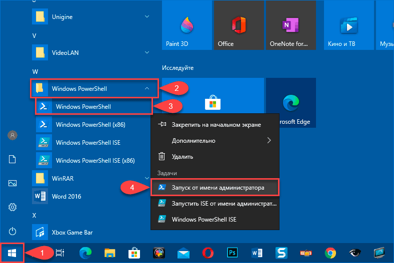Image resolution: width=394 pixels, height=263 pixels.
Task: Open the monitor icon app in the taskbar
Action: (x=379, y=253)
